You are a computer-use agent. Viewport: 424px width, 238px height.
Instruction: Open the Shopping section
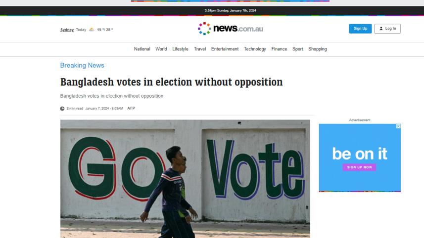click(x=318, y=49)
